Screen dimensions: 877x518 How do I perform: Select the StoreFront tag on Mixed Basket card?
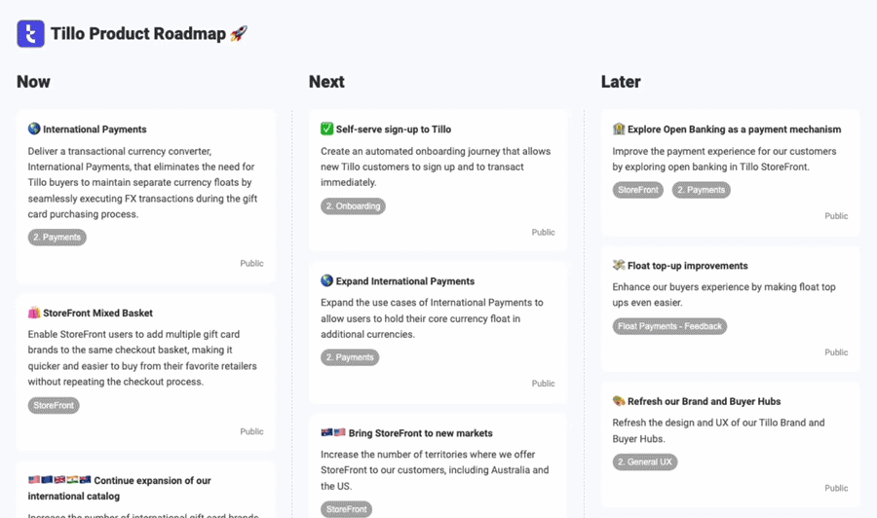pos(54,405)
